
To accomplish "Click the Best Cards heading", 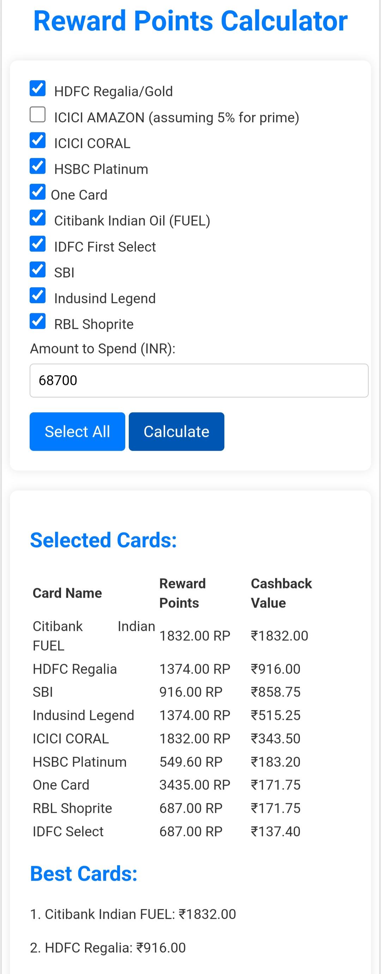I will (x=84, y=873).
